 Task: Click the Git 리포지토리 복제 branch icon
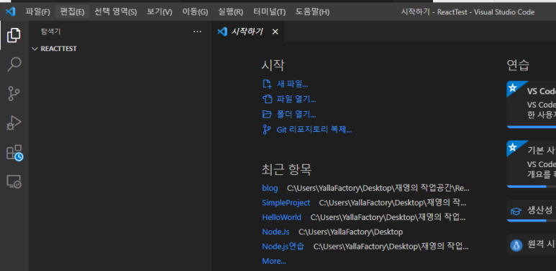[267, 130]
